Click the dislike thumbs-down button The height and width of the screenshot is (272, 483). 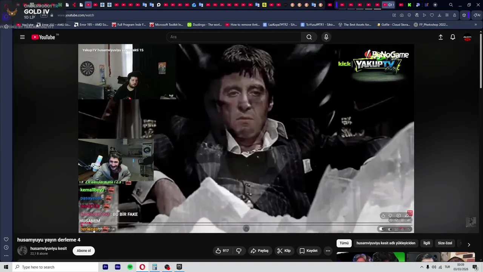coord(238,251)
